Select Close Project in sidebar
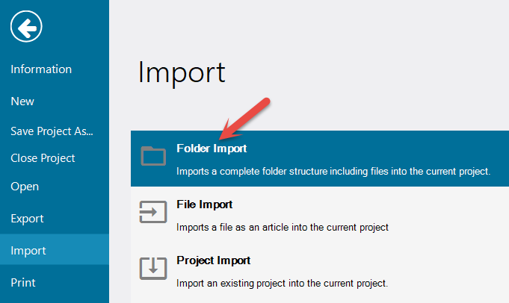509x303 pixels. tap(43, 158)
